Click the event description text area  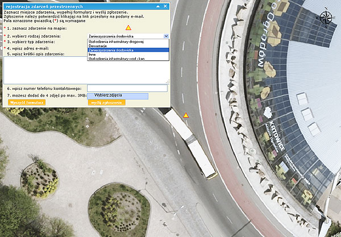click(86, 70)
